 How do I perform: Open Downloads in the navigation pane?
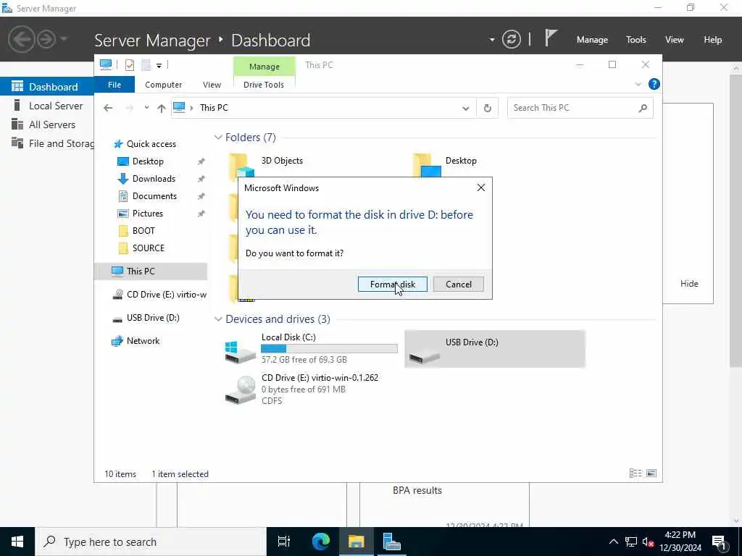(x=154, y=179)
